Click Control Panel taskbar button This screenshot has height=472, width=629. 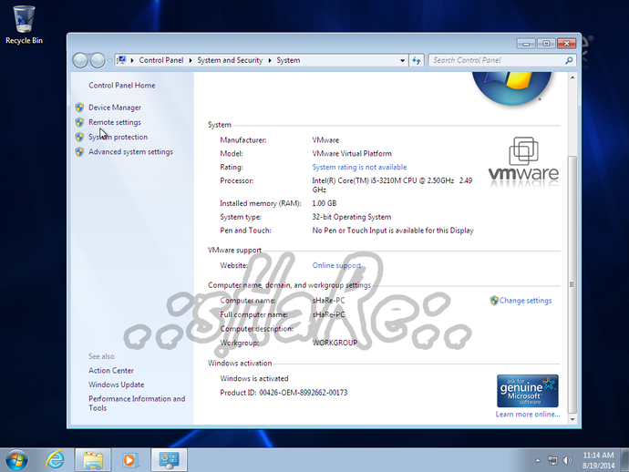point(169,459)
